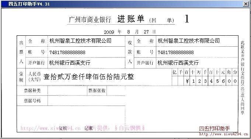Click the payer (出票人) account number 74817888888888
Screen dimensions: 251x139
(67, 53)
